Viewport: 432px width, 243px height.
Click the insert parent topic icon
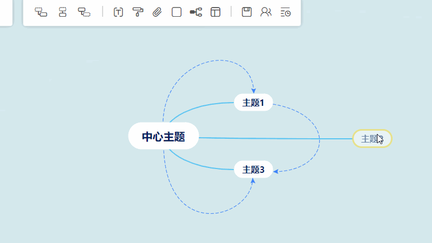tap(84, 12)
